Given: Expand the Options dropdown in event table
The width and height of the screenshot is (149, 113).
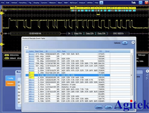Looking at the screenshot, I should [125, 43].
